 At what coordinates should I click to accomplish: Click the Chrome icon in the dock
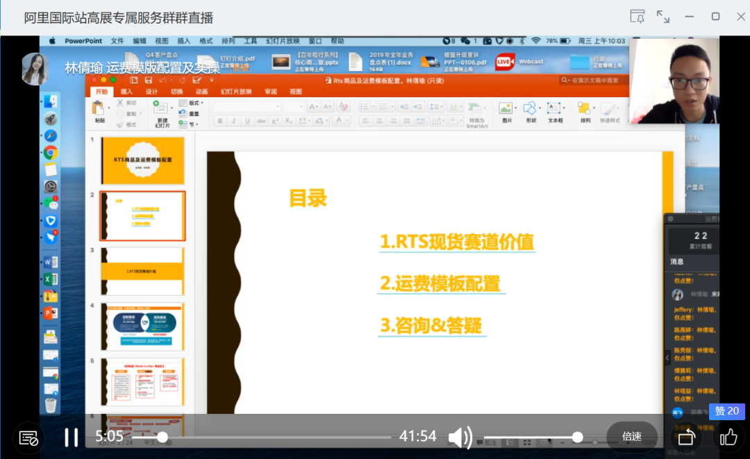[51, 153]
